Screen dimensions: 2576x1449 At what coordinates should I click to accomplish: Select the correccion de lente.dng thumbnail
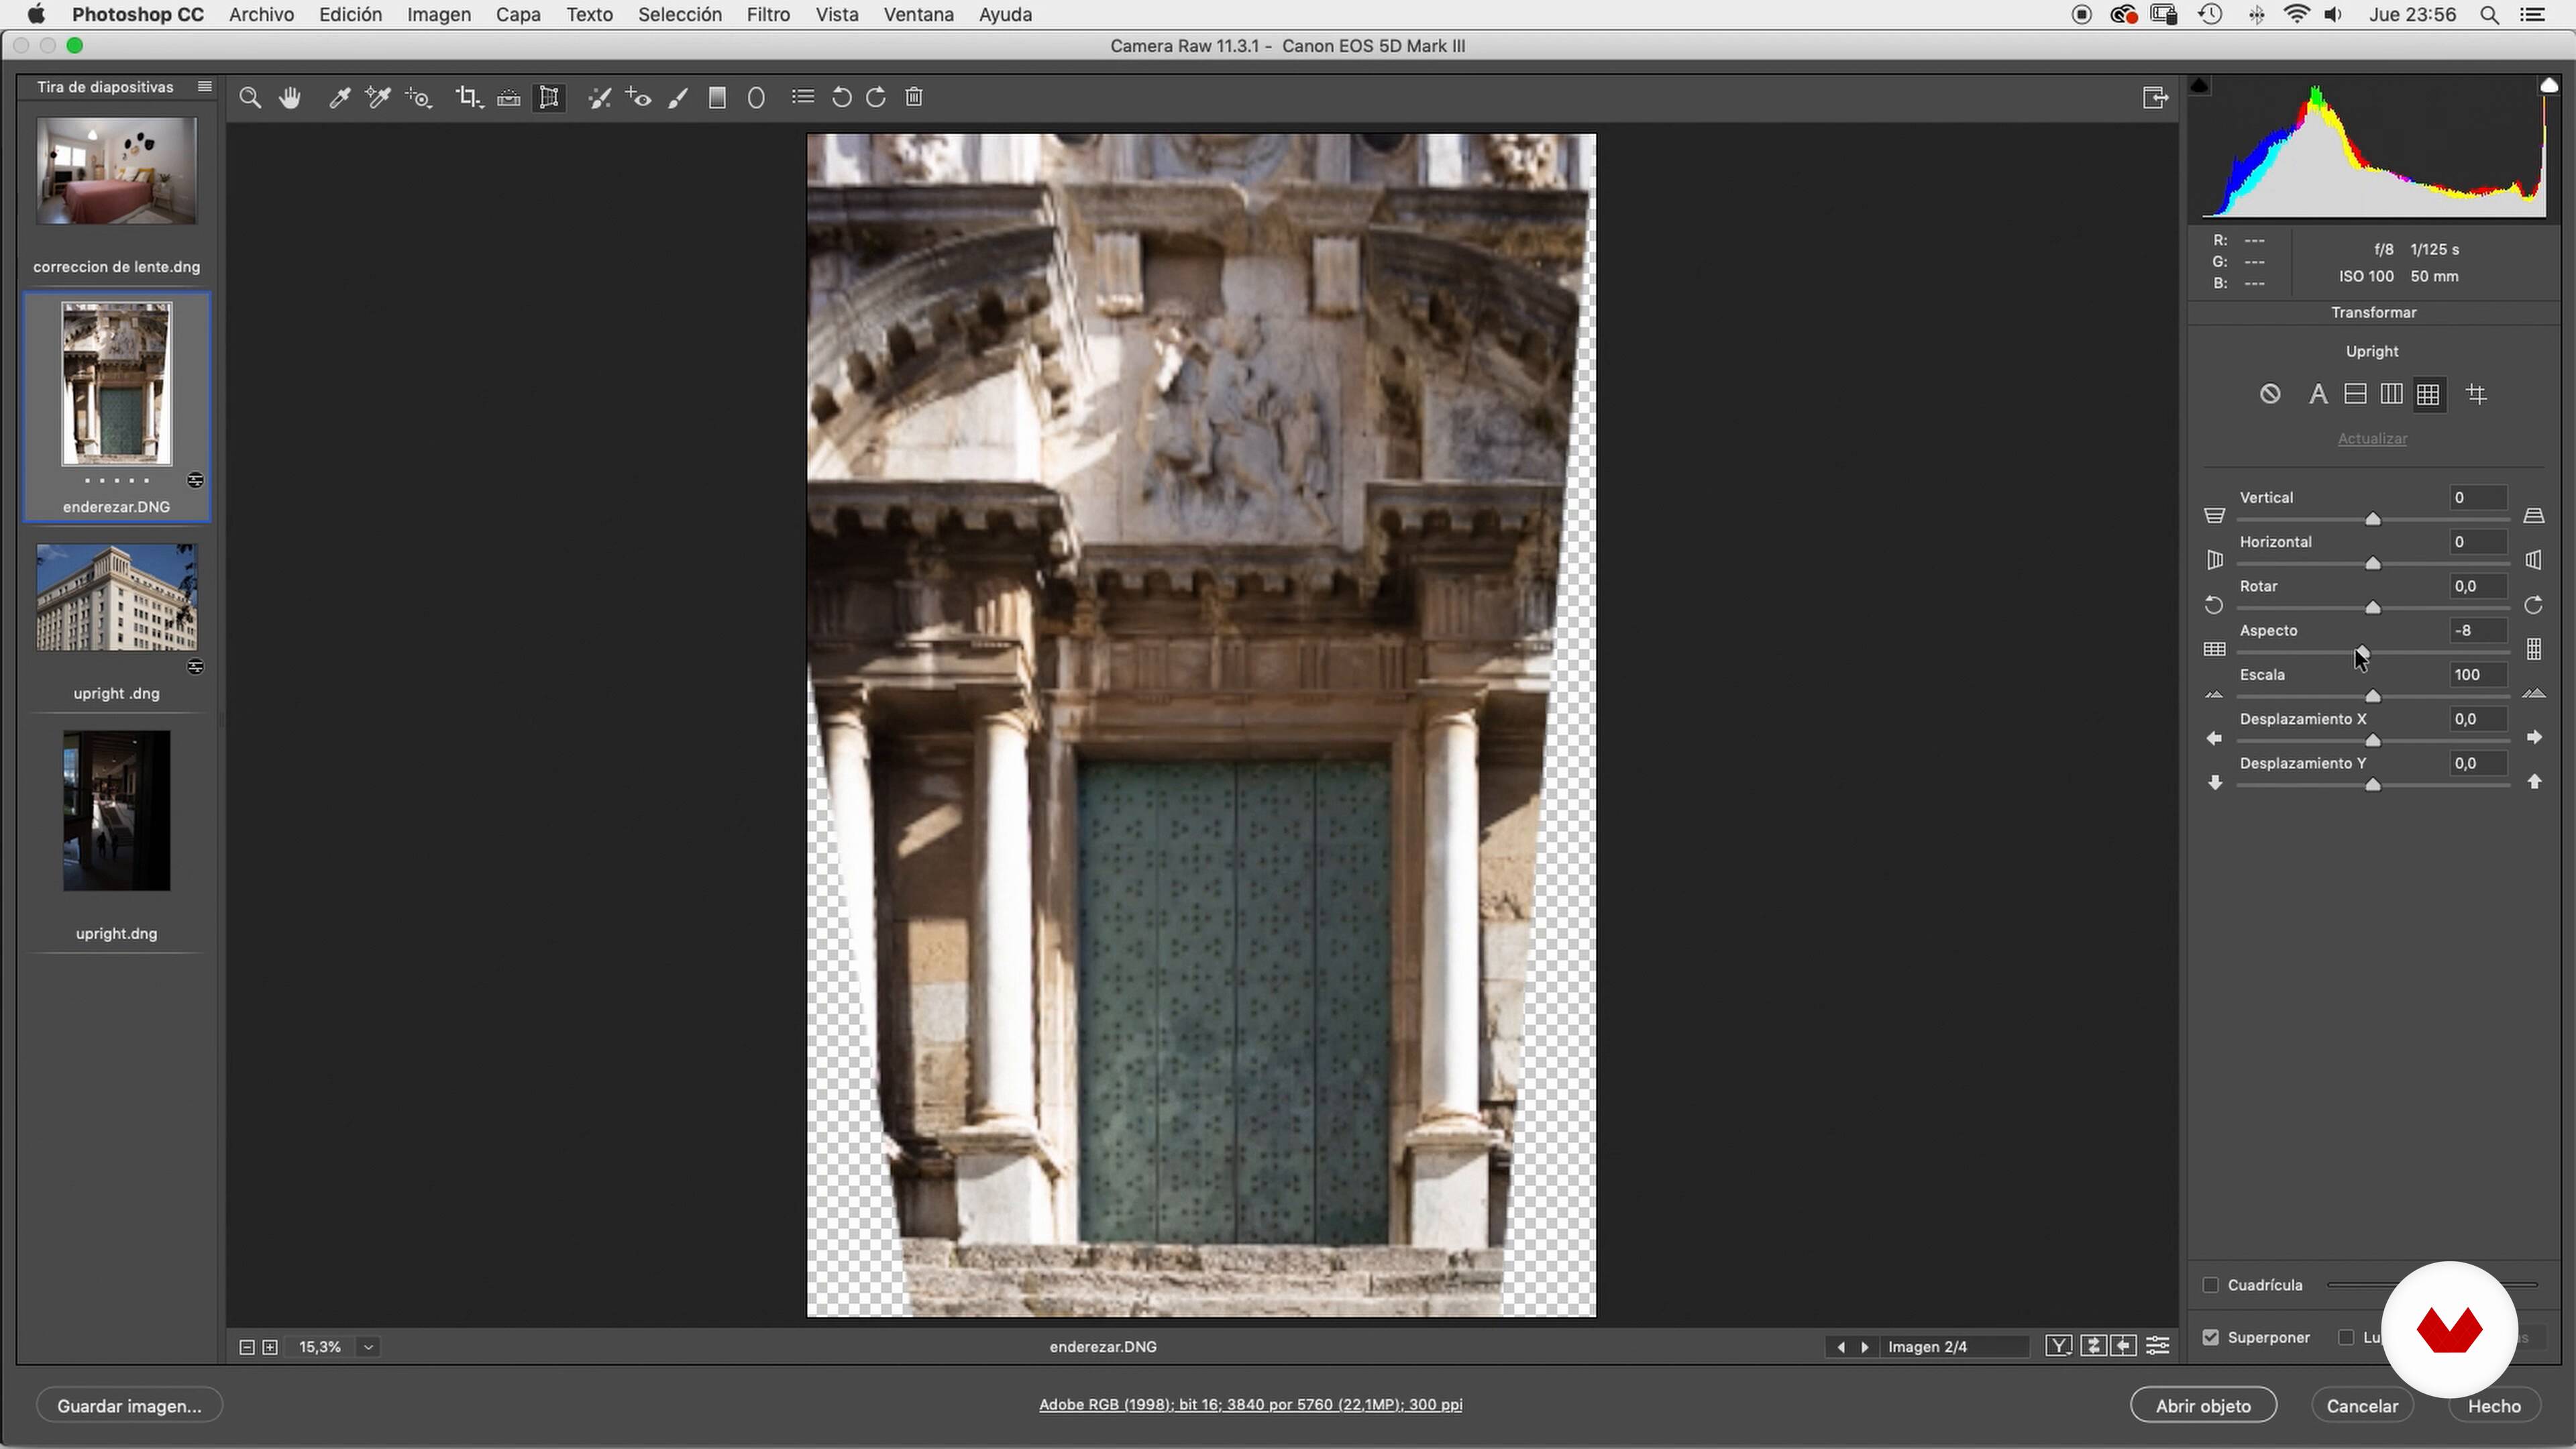tap(117, 171)
